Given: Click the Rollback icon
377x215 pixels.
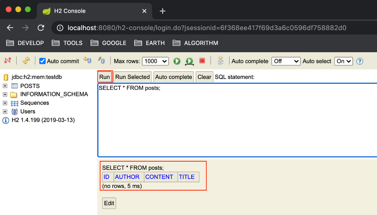Looking at the screenshot, I should pyautogui.click(x=87, y=61).
